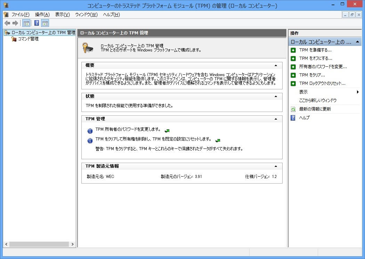365x259 pixels.
Task: Toggle the console tree pane toolbar icon
Action: [x=26, y=23]
